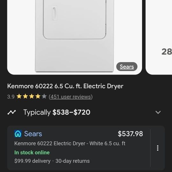The image size is (172, 172).
Task: Open the Sears store name link
Action: [x=33, y=134]
